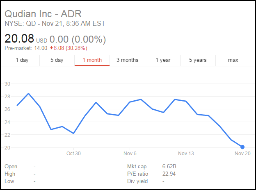
Task: Switch to the 5 years tab
Action: tap(198, 60)
